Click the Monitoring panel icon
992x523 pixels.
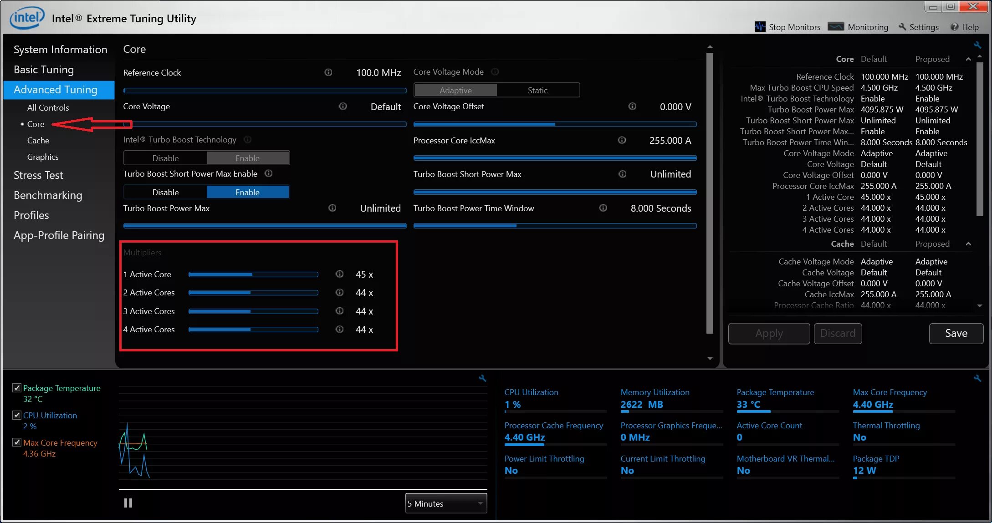(x=836, y=26)
